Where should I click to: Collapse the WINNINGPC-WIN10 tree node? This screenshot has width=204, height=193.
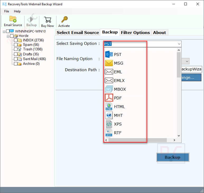pos(4,32)
